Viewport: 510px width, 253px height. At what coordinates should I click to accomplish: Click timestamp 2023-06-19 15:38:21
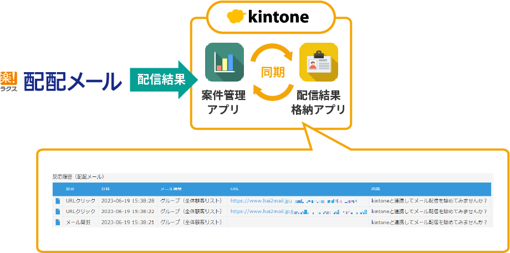pos(128,222)
